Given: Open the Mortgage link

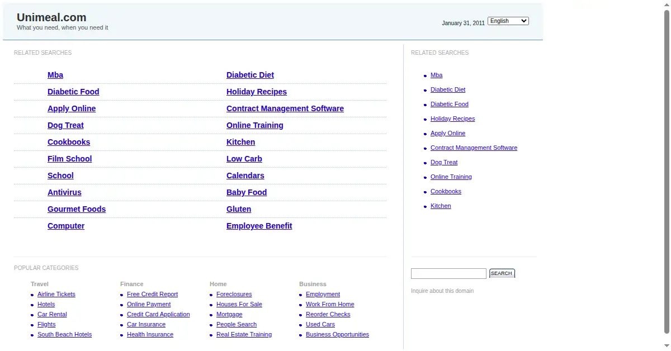Looking at the screenshot, I should (229, 314).
